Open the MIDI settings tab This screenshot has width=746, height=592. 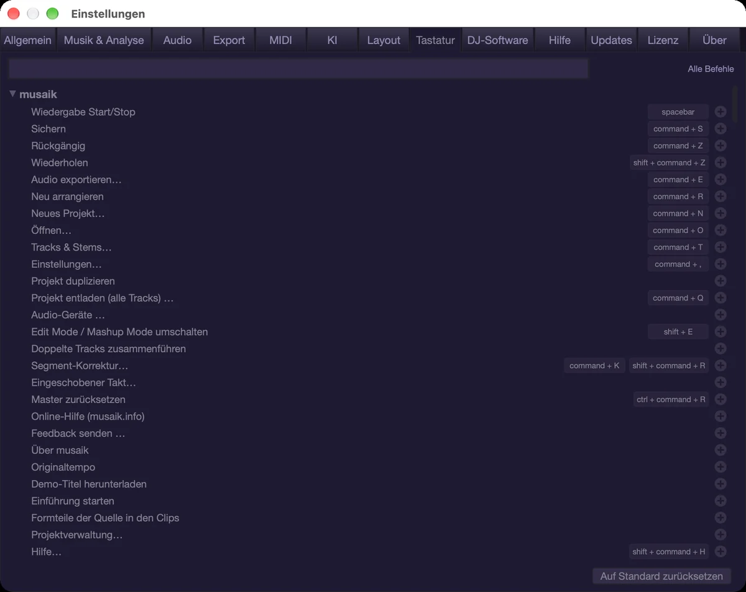[280, 40]
